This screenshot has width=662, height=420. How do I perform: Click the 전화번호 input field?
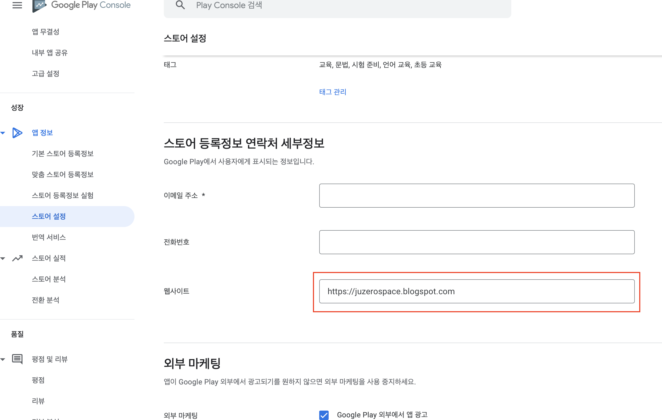476,242
